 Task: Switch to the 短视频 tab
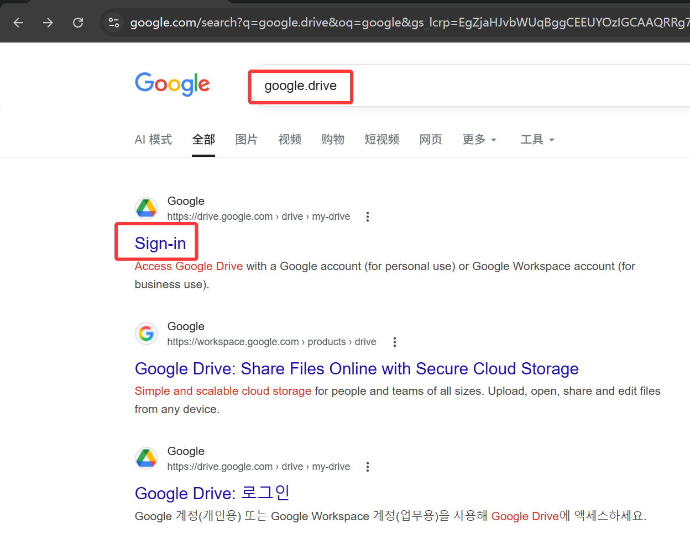[x=382, y=140]
